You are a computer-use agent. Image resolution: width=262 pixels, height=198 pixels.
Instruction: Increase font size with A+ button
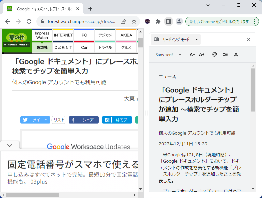click(202, 54)
